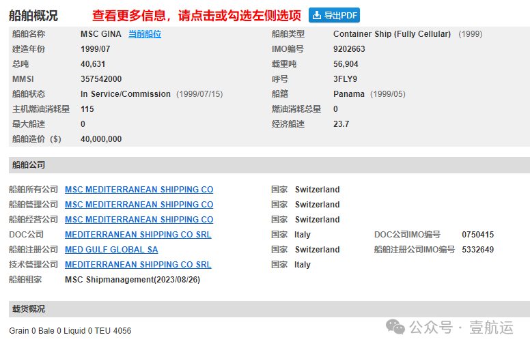Select country Switzerland in the 船舶注册公司 row

[x=317, y=250]
